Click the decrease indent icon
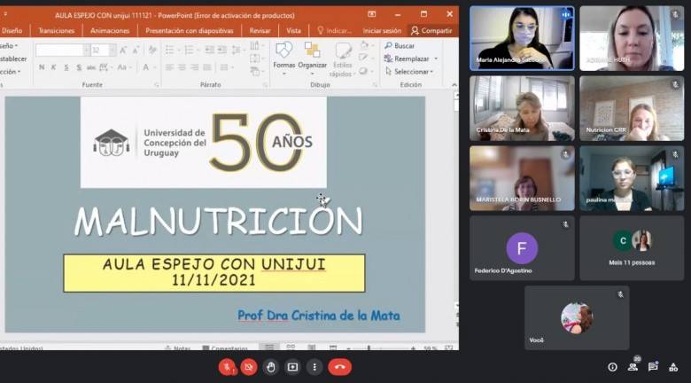691x383 pixels. [x=210, y=50]
